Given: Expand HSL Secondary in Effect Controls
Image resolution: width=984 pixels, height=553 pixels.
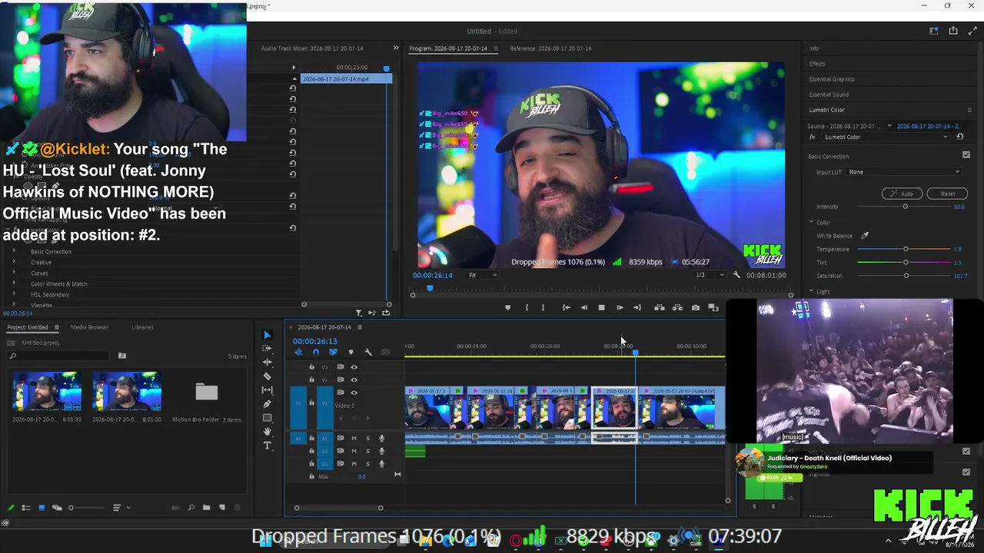Looking at the screenshot, I should pos(14,294).
